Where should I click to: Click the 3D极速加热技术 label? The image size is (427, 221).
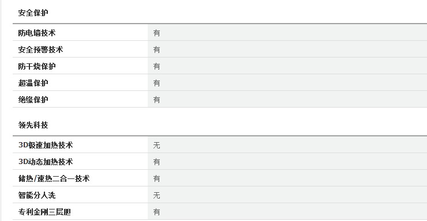pyautogui.click(x=46, y=145)
